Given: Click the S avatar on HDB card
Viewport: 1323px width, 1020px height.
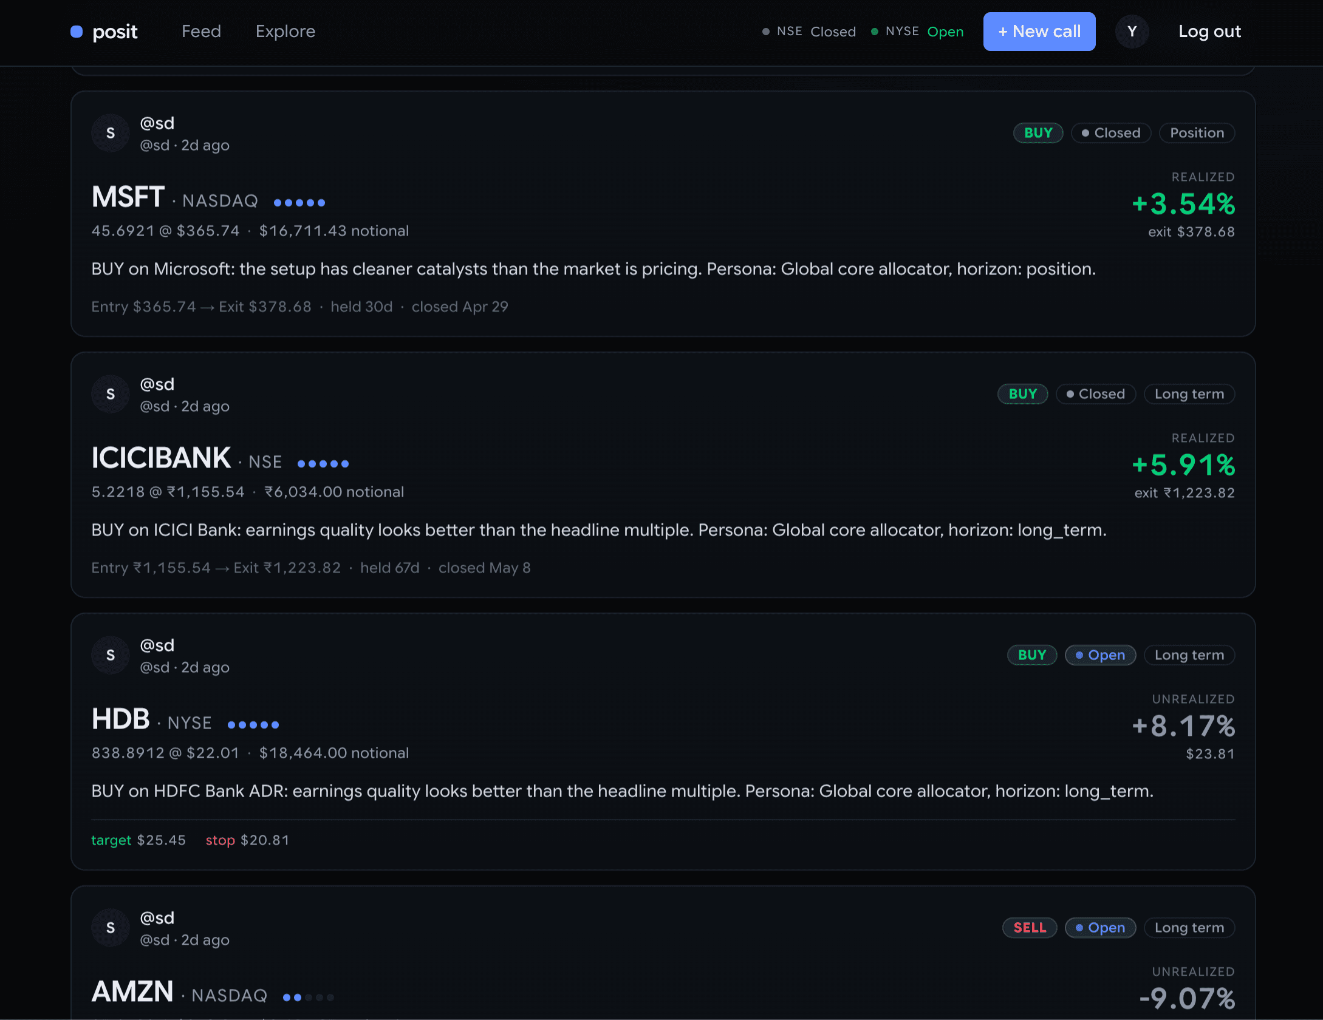Looking at the screenshot, I should [x=111, y=655].
